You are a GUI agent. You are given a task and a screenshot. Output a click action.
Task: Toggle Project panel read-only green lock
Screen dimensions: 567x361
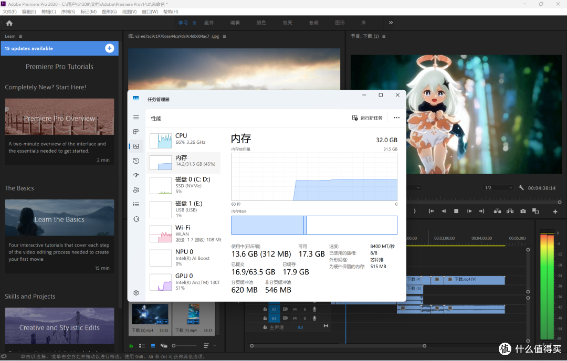(131, 346)
